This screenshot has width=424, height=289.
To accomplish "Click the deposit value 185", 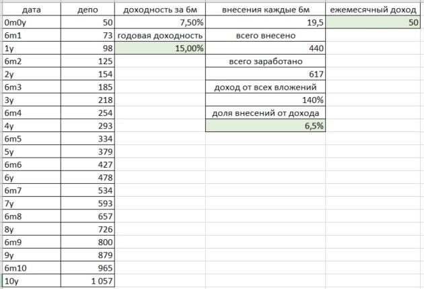I will click(87, 87).
